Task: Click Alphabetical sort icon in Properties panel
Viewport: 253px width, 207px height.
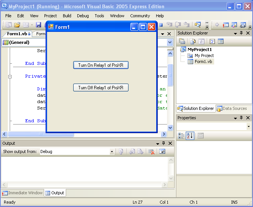Action: (x=190, y=136)
